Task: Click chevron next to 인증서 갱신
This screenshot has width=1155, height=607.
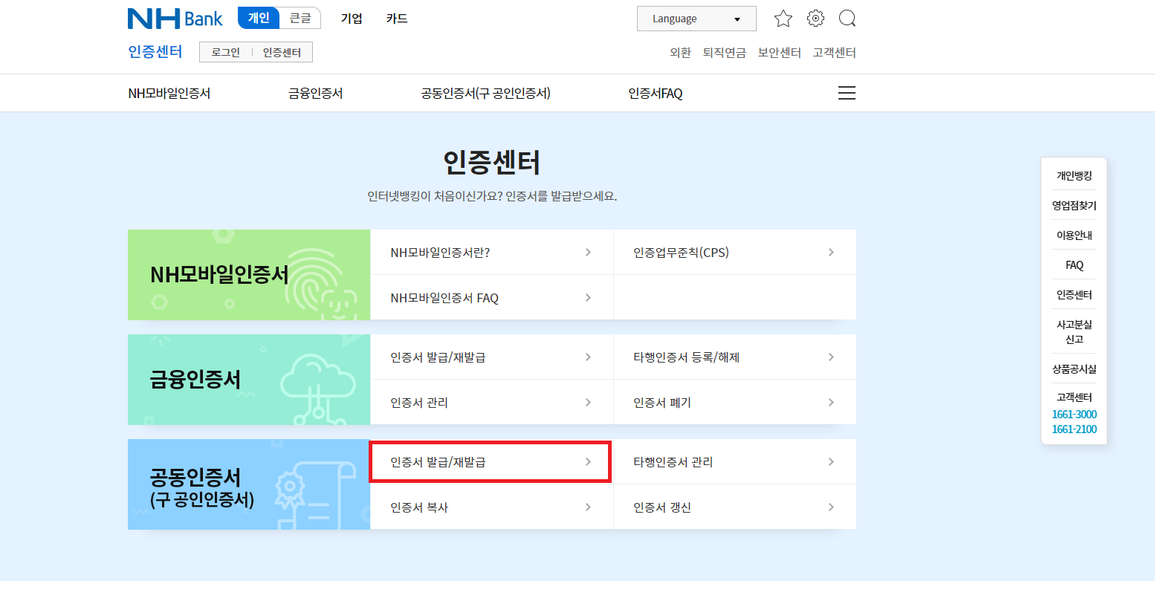Action: (831, 507)
